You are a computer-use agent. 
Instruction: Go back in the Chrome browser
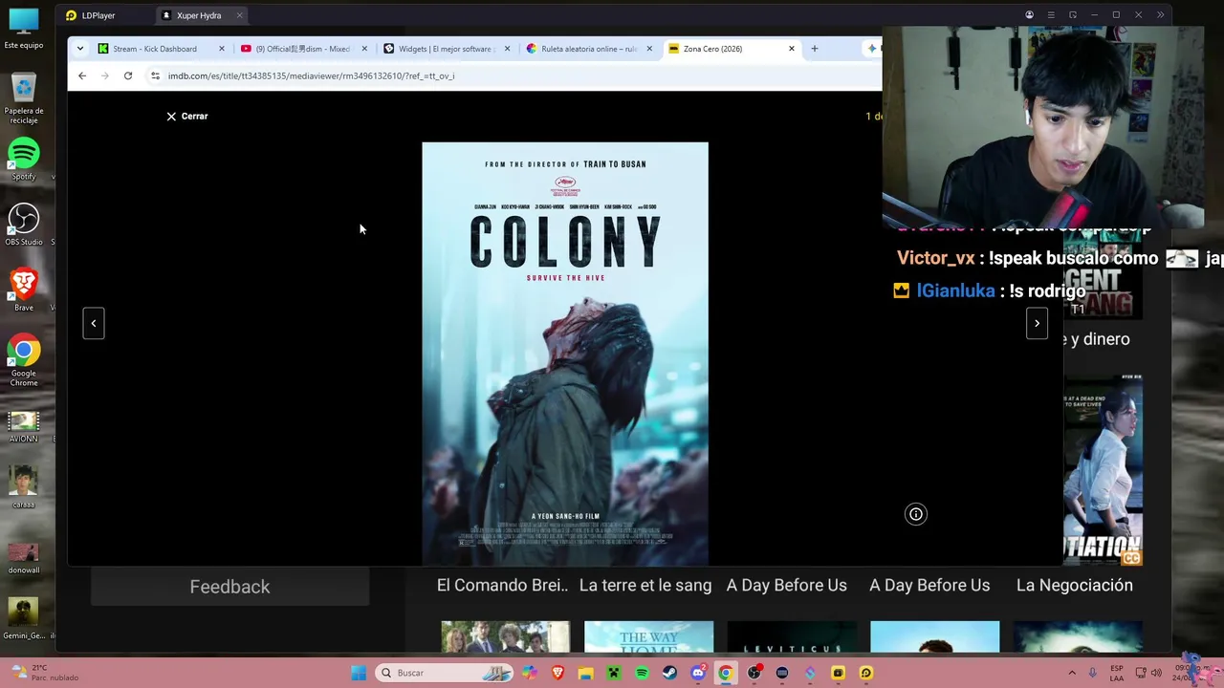point(82,75)
